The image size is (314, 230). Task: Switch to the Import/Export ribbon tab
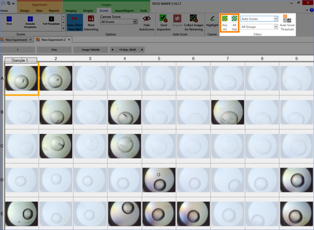[123, 10]
